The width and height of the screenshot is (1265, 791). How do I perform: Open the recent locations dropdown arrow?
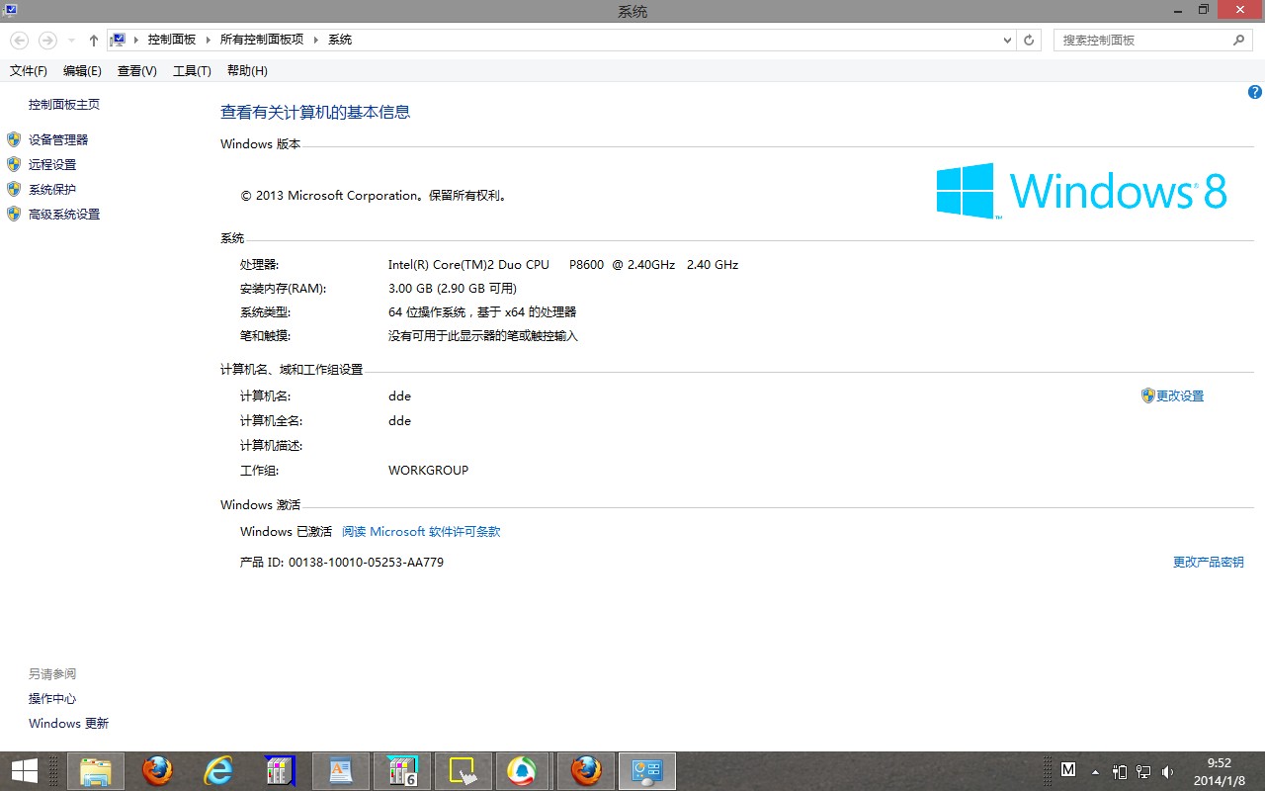click(71, 41)
